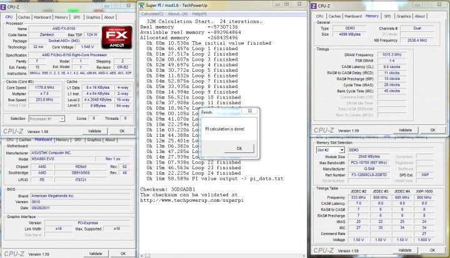Open the Calculate(C) menu in Super PI
Screen dimensions: 450x258
tap(152, 14)
